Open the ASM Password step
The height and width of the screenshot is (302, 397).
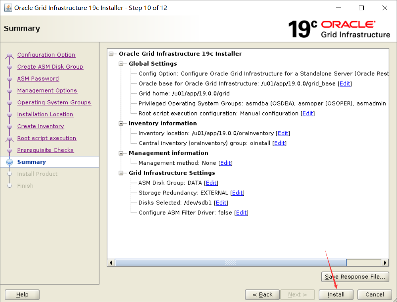(x=38, y=79)
